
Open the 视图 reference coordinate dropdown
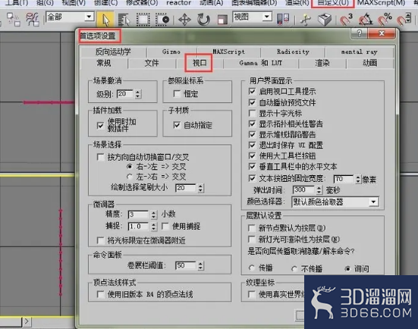[x=266, y=17]
